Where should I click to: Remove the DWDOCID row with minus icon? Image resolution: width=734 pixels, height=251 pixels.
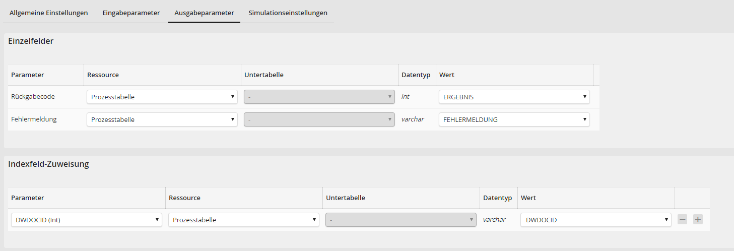click(x=683, y=220)
